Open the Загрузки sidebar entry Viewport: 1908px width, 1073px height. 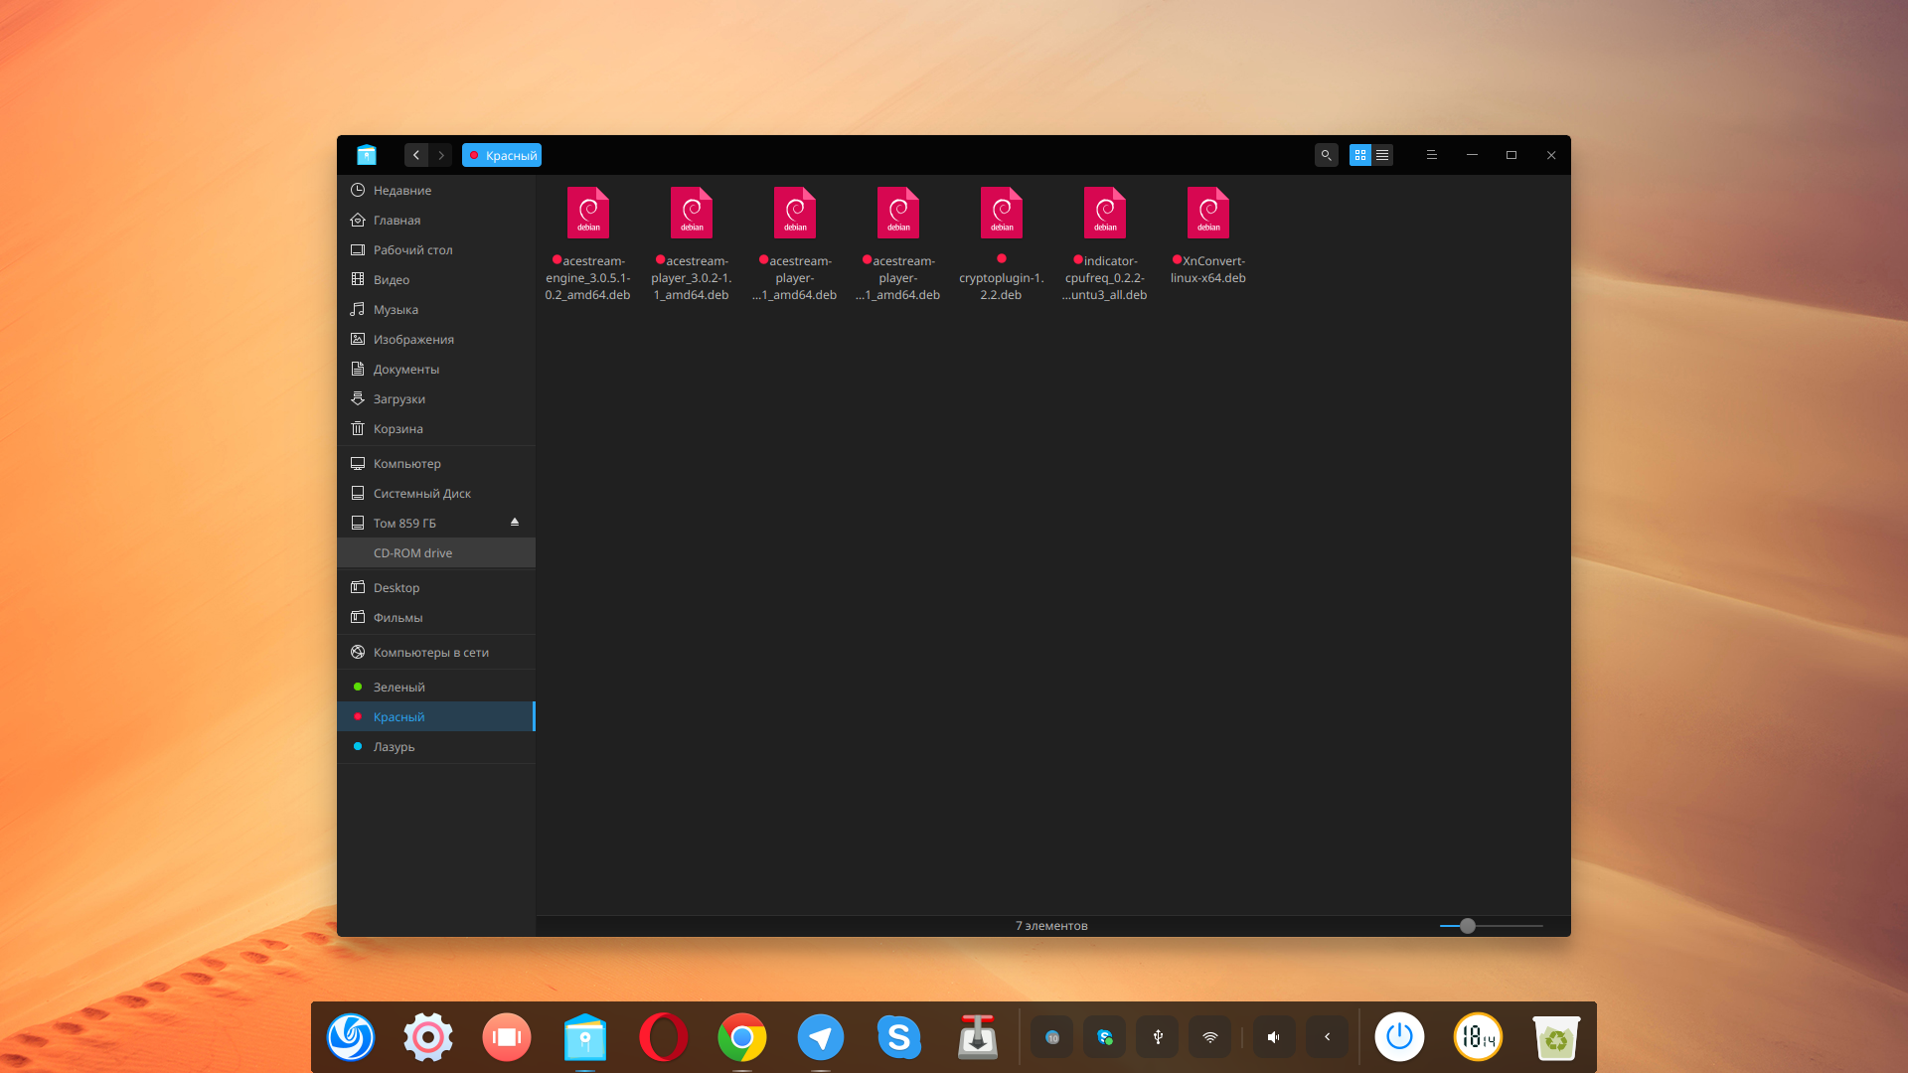399,398
